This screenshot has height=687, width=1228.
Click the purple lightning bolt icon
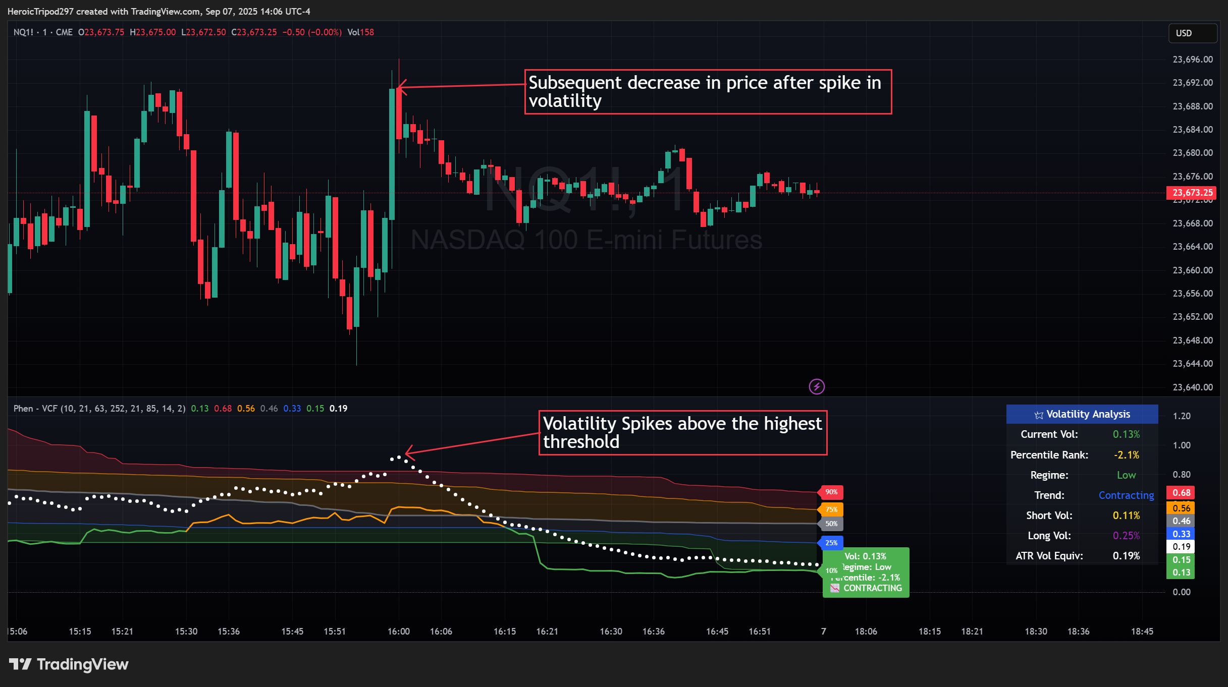click(x=817, y=387)
